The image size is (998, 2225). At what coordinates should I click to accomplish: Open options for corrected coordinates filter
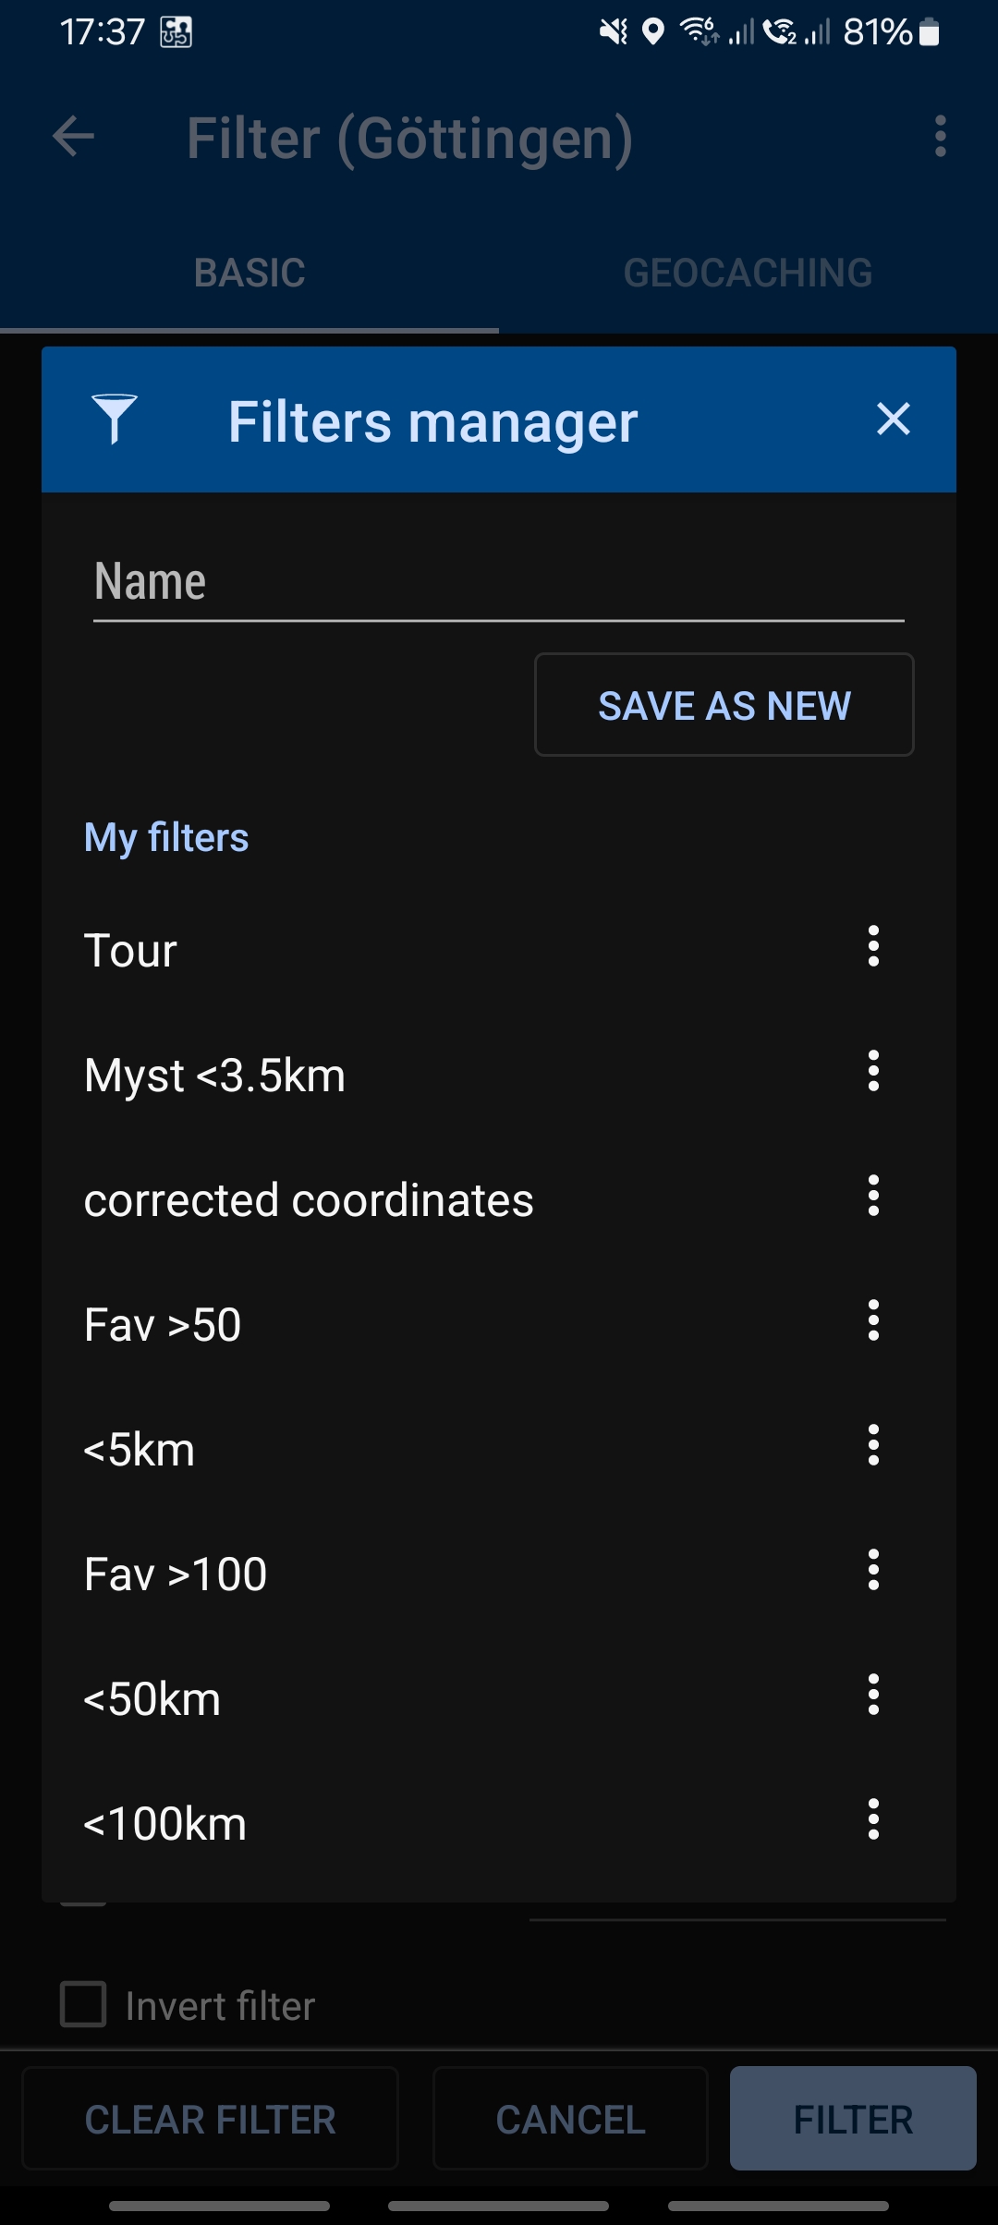[x=873, y=1196]
